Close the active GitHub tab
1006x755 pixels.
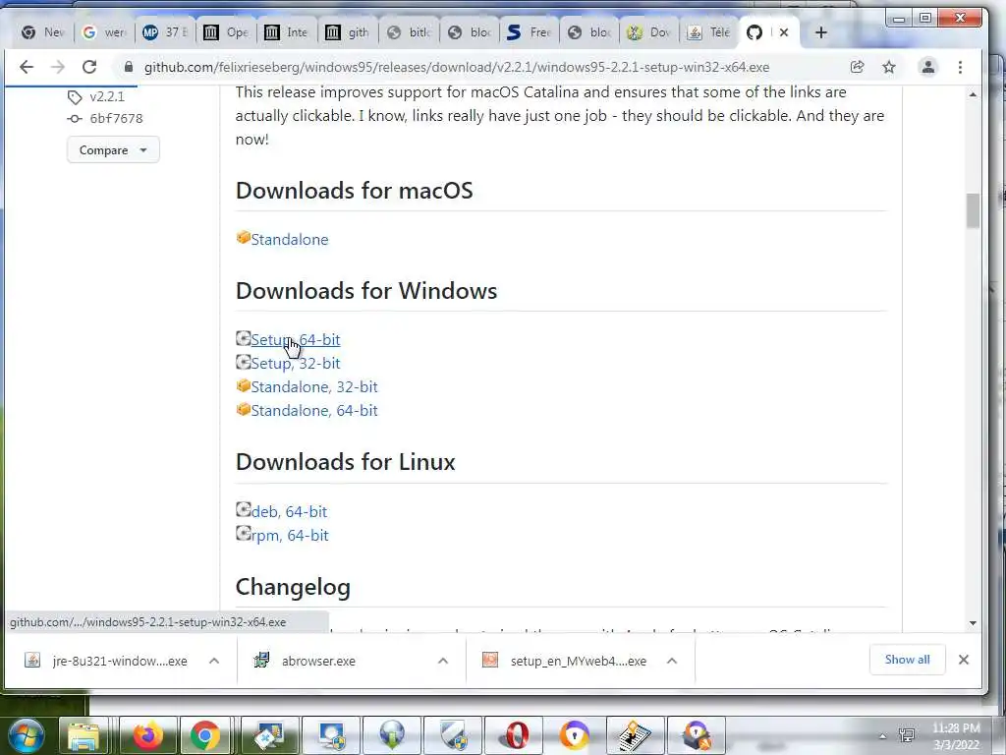point(783,32)
